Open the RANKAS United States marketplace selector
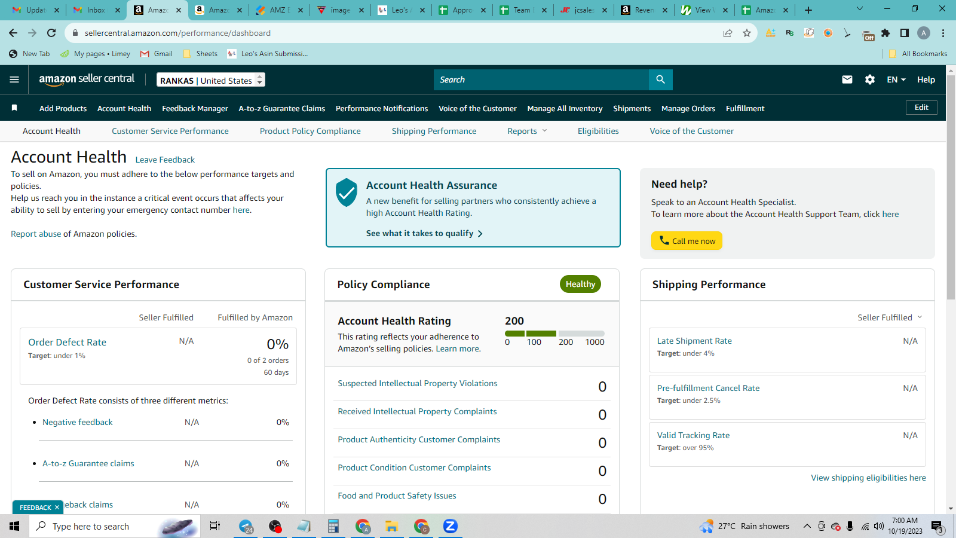Image resolution: width=956 pixels, height=538 pixels. click(211, 80)
